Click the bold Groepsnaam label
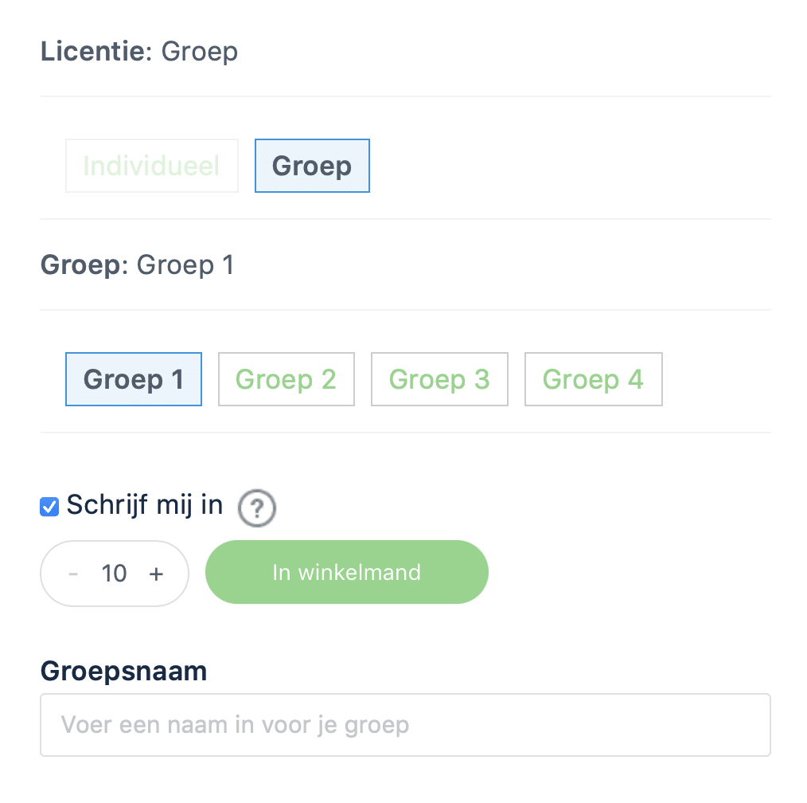The height and width of the screenshot is (803, 807). click(x=123, y=671)
